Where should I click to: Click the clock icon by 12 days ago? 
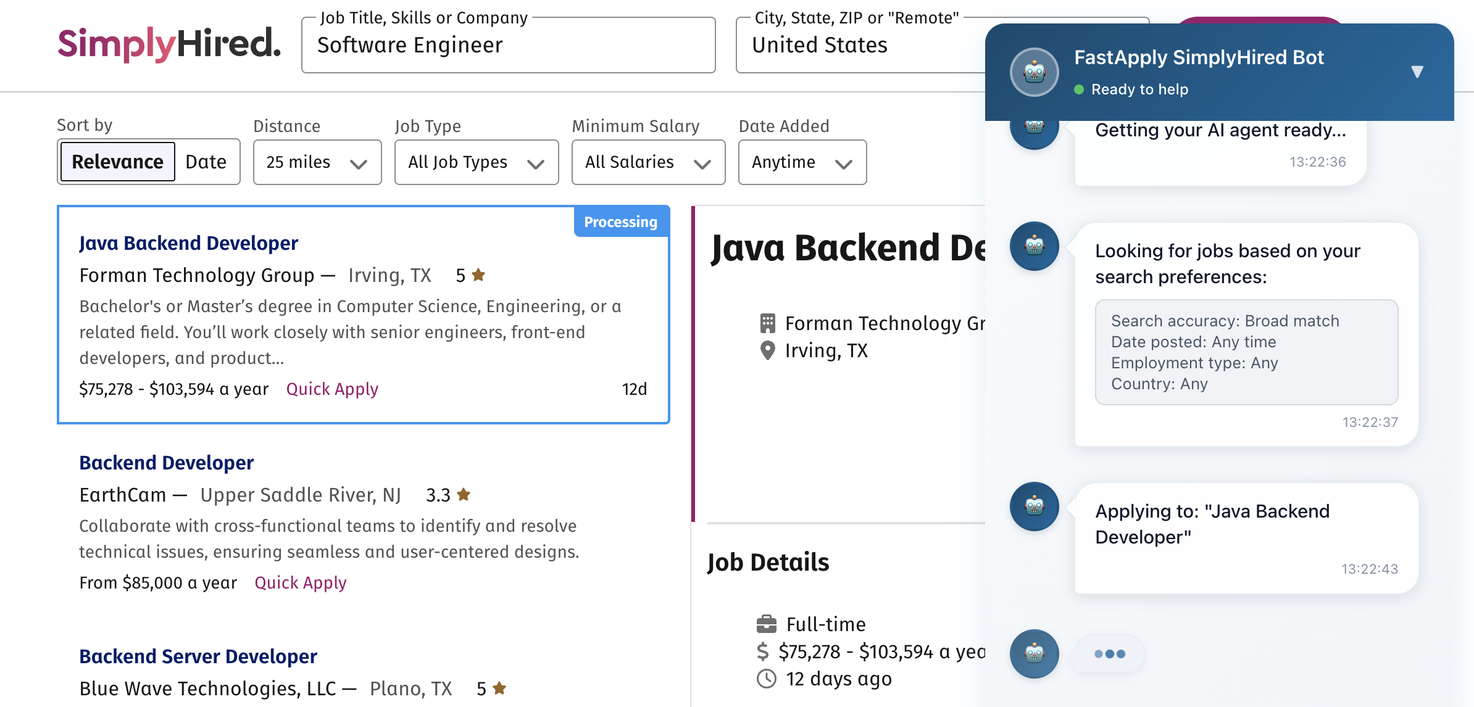(x=767, y=679)
